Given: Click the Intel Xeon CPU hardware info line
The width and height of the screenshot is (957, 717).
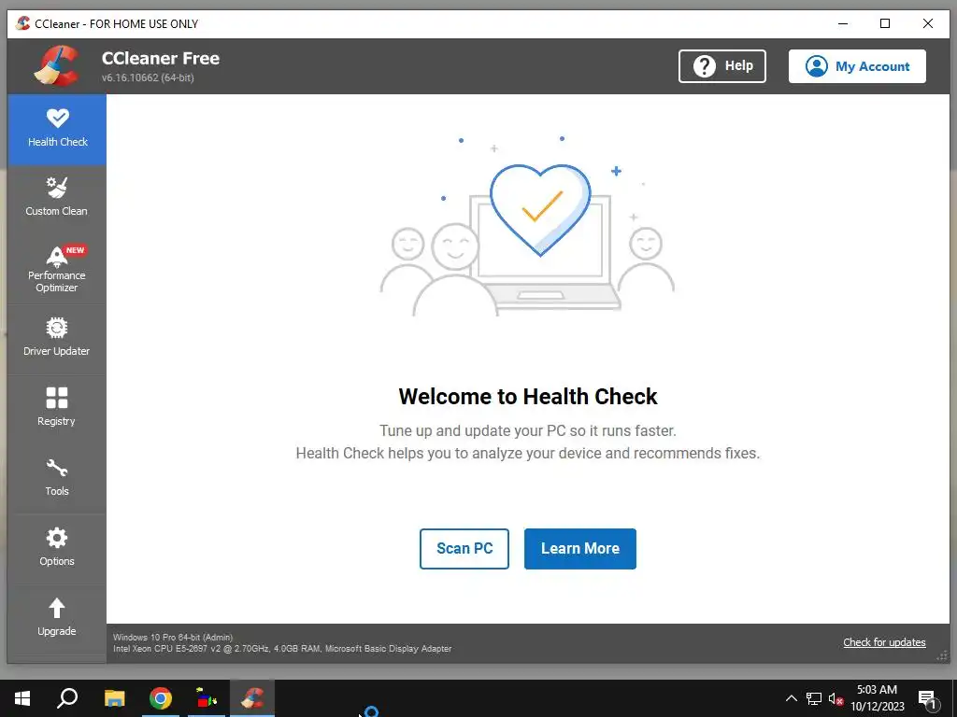Looking at the screenshot, I should tap(282, 649).
